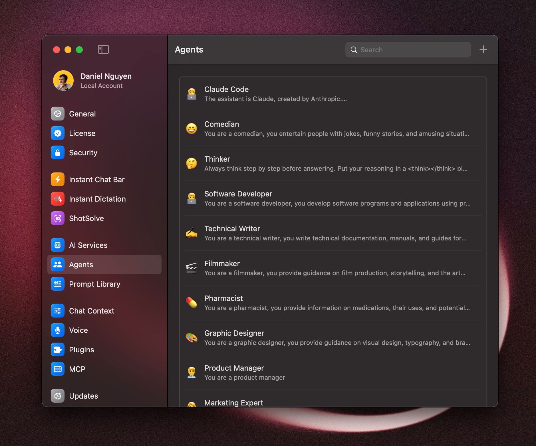This screenshot has height=446, width=536.
Task: Open the Thinker agent entry
Action: coord(333,164)
